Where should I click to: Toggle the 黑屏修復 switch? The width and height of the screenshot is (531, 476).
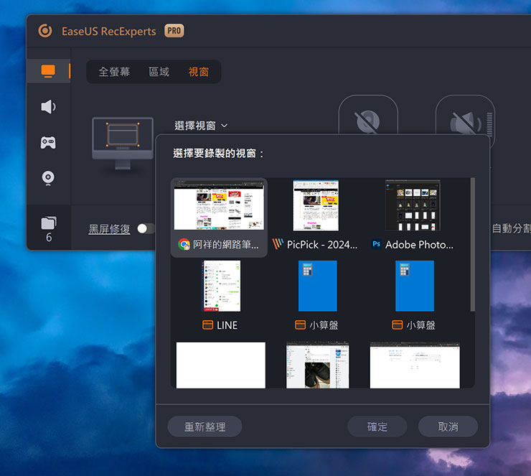click(146, 229)
